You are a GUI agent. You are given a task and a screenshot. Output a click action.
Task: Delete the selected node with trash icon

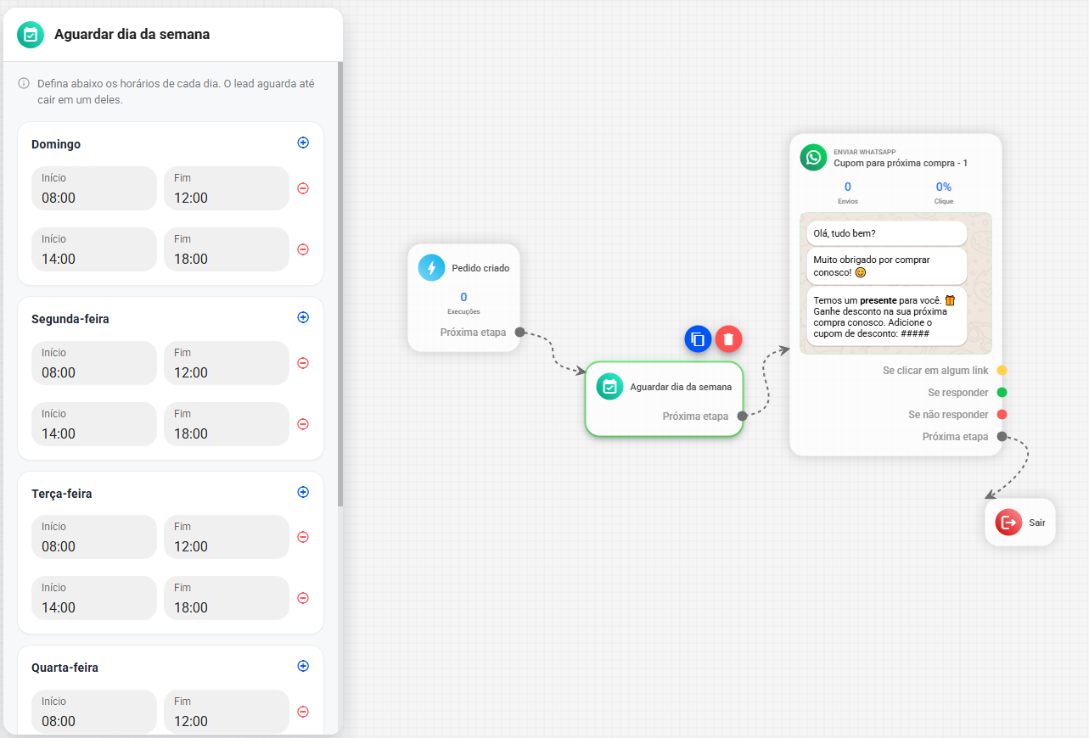[728, 339]
